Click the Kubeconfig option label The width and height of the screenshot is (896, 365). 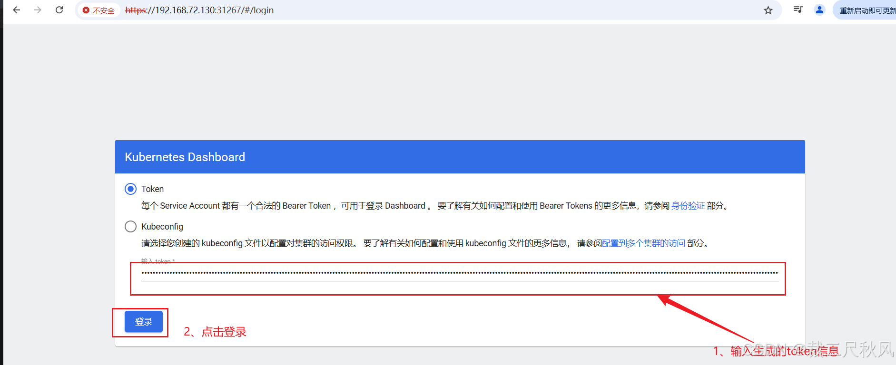pos(162,227)
